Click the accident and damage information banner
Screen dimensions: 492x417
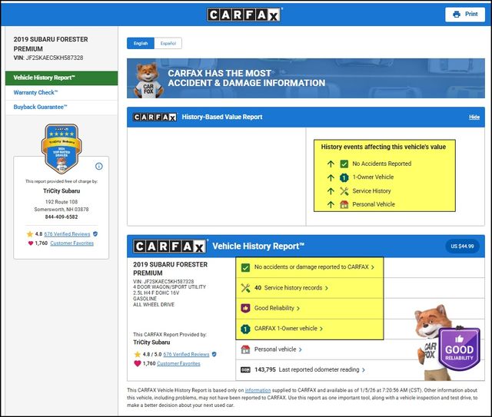point(306,77)
